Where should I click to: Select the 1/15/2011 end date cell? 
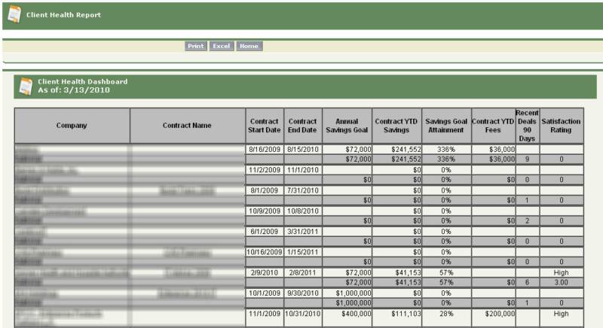tap(303, 252)
